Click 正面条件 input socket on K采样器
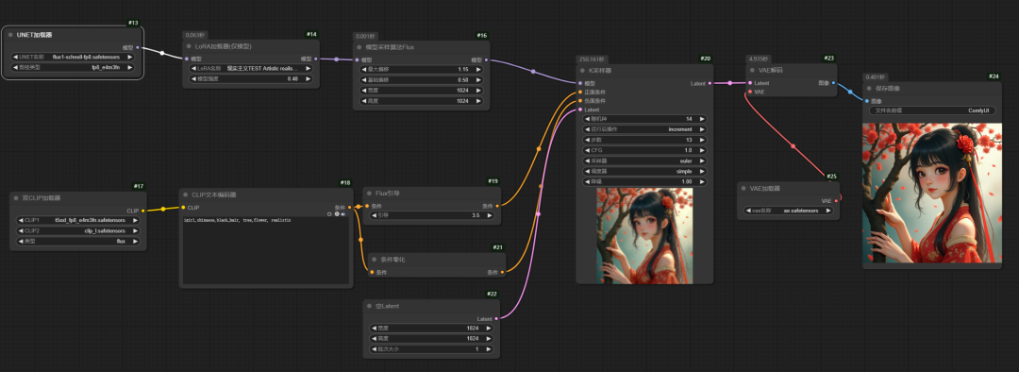 coord(580,93)
